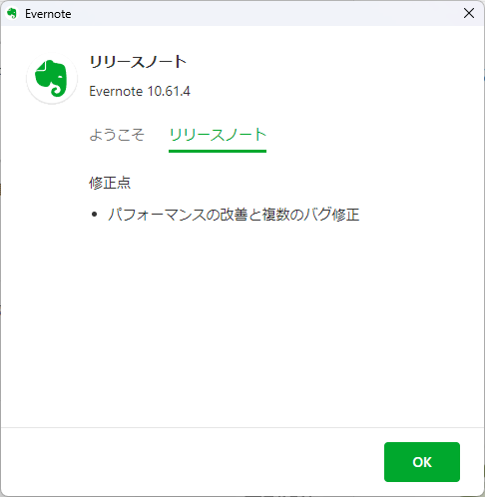Screen dimensions: 485x497
Task: Click the bullet dot before パフォーマンス
Action: 94,215
